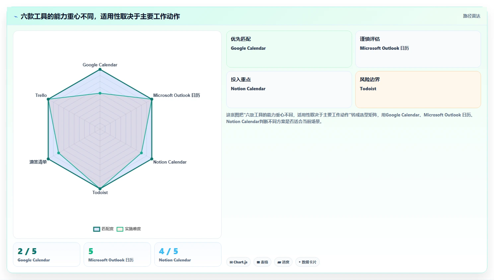Image resolution: width=494 pixels, height=280 pixels.
Task: Click the 路径雷达 label in header
Action: (471, 16)
